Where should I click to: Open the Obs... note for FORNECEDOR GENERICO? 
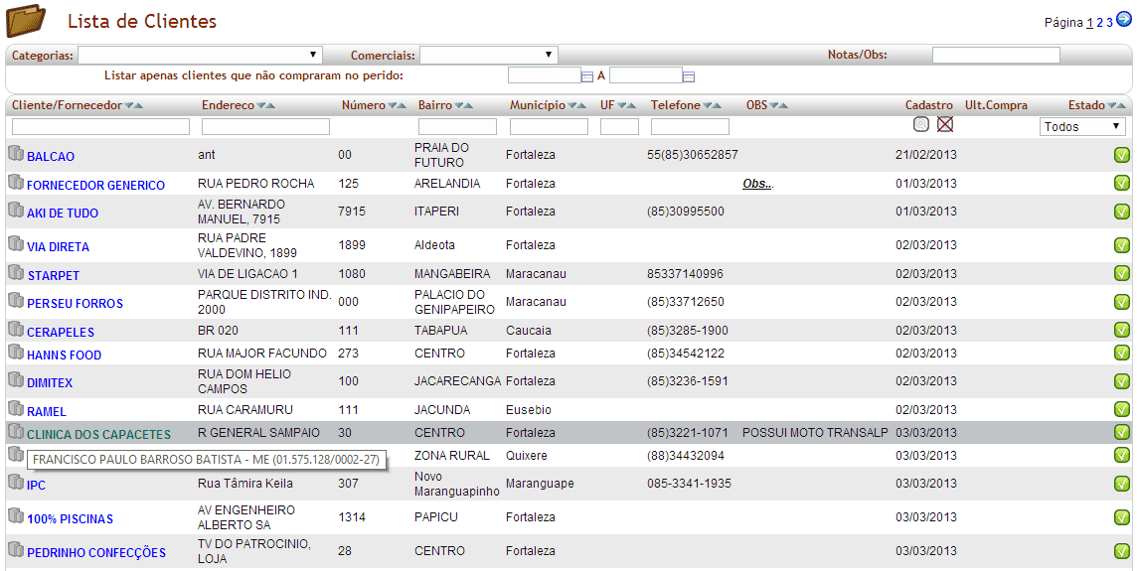point(757,184)
